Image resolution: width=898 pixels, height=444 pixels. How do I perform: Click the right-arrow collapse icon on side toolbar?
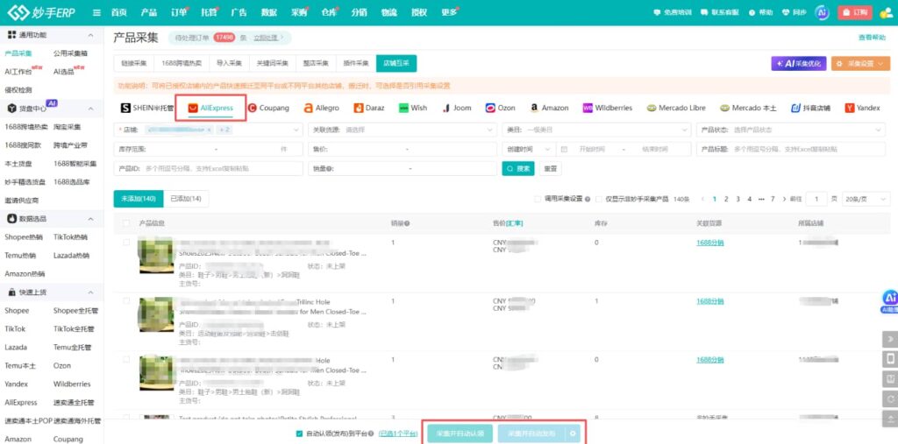pos(889,339)
